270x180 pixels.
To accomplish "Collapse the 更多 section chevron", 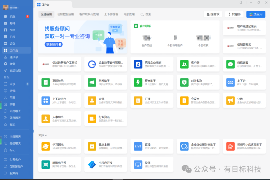I will tap(46, 135).
